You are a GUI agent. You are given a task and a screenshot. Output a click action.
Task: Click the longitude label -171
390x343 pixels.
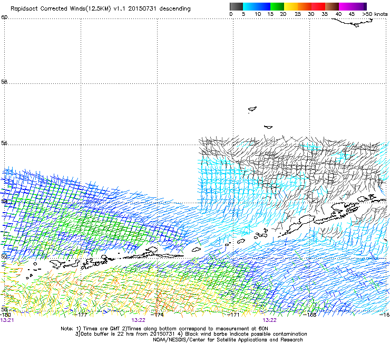233,315
